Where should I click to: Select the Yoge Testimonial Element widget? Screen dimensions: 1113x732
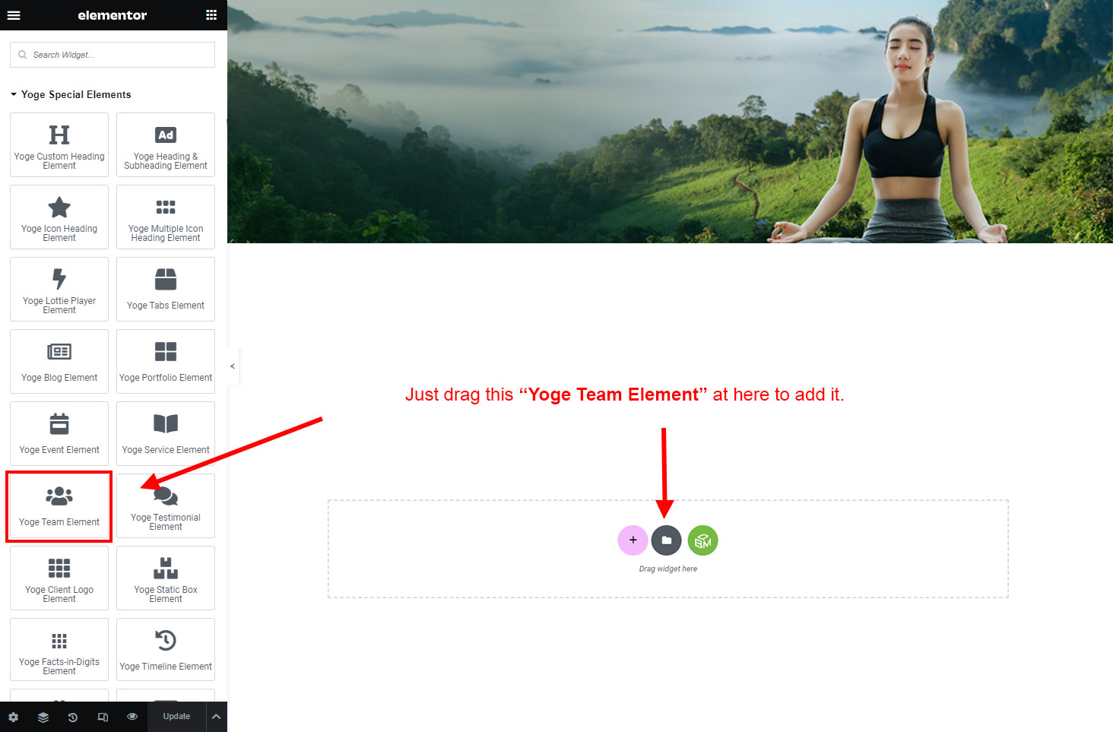click(x=166, y=506)
